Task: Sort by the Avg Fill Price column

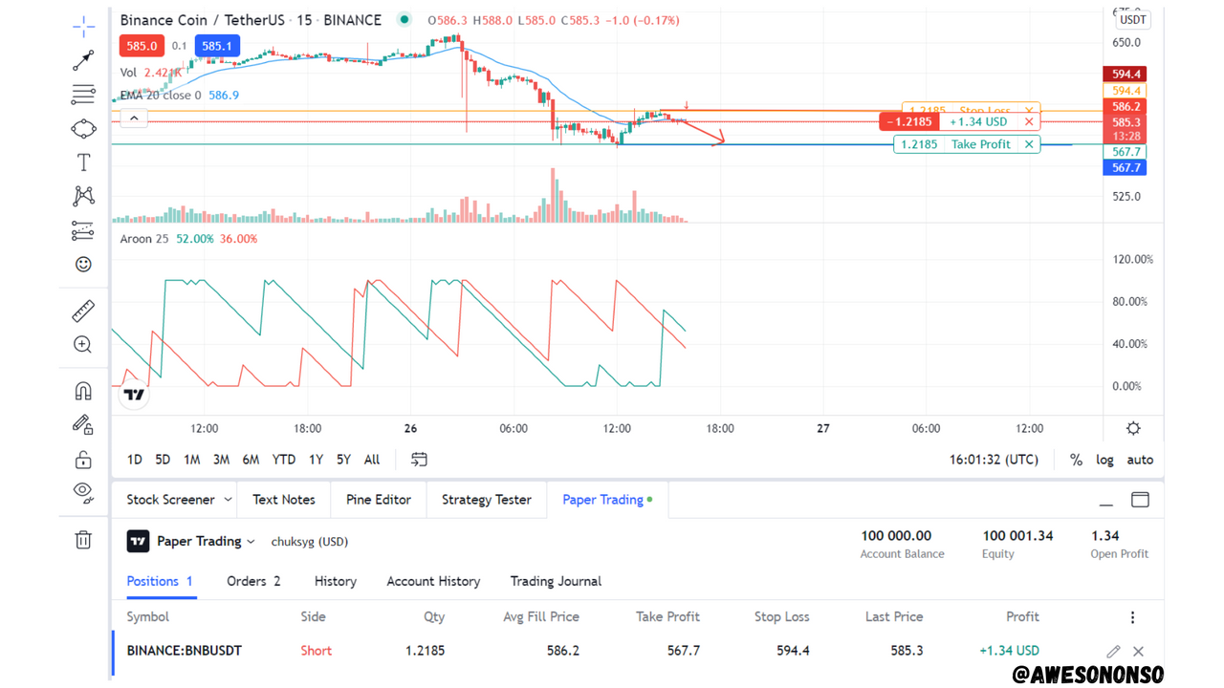Action: coord(541,617)
